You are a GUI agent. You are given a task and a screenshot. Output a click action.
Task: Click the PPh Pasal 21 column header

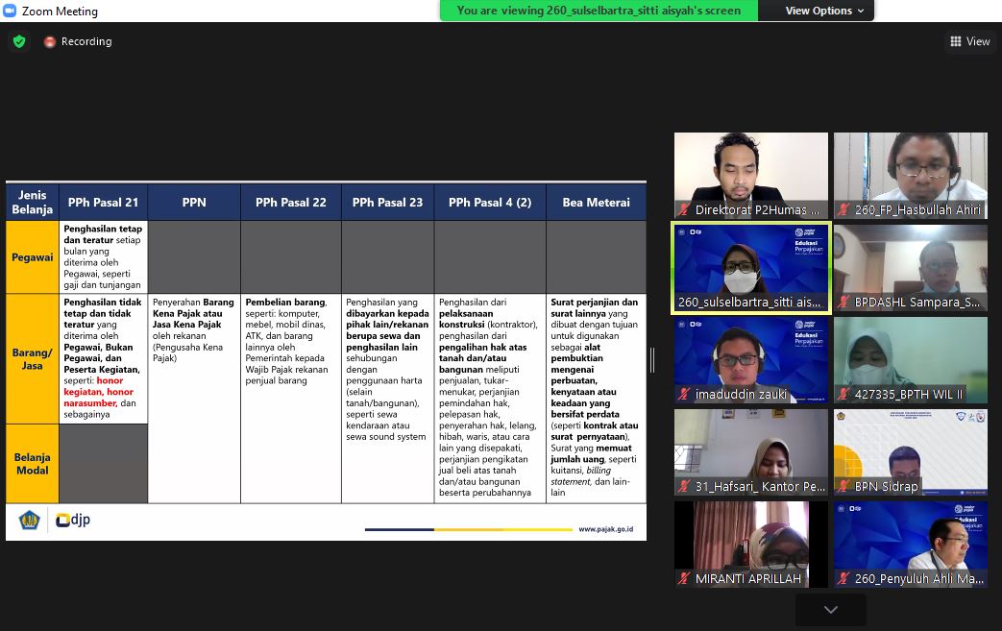coord(103,203)
